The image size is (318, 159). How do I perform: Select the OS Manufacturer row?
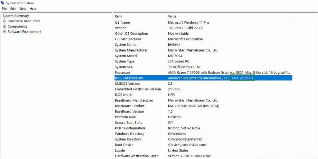click(x=203, y=39)
